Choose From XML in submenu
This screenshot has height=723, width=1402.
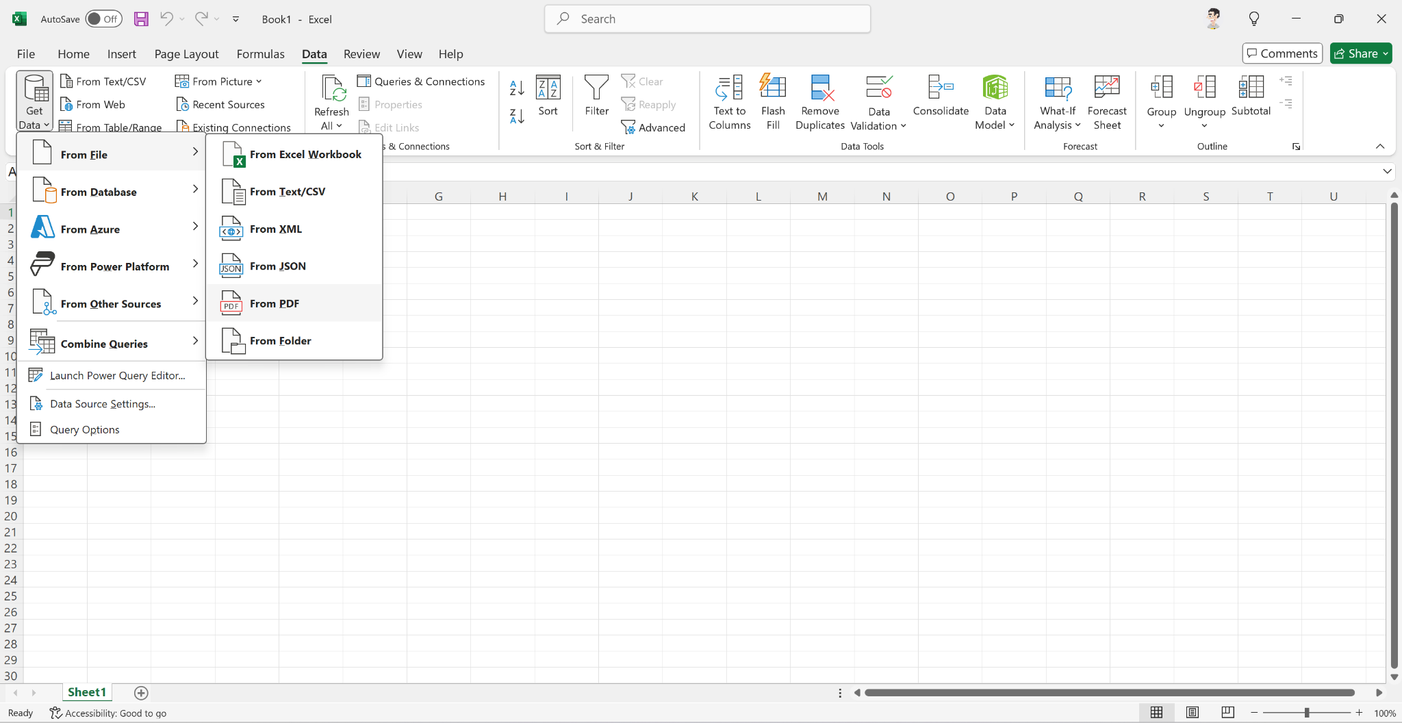[294, 229]
